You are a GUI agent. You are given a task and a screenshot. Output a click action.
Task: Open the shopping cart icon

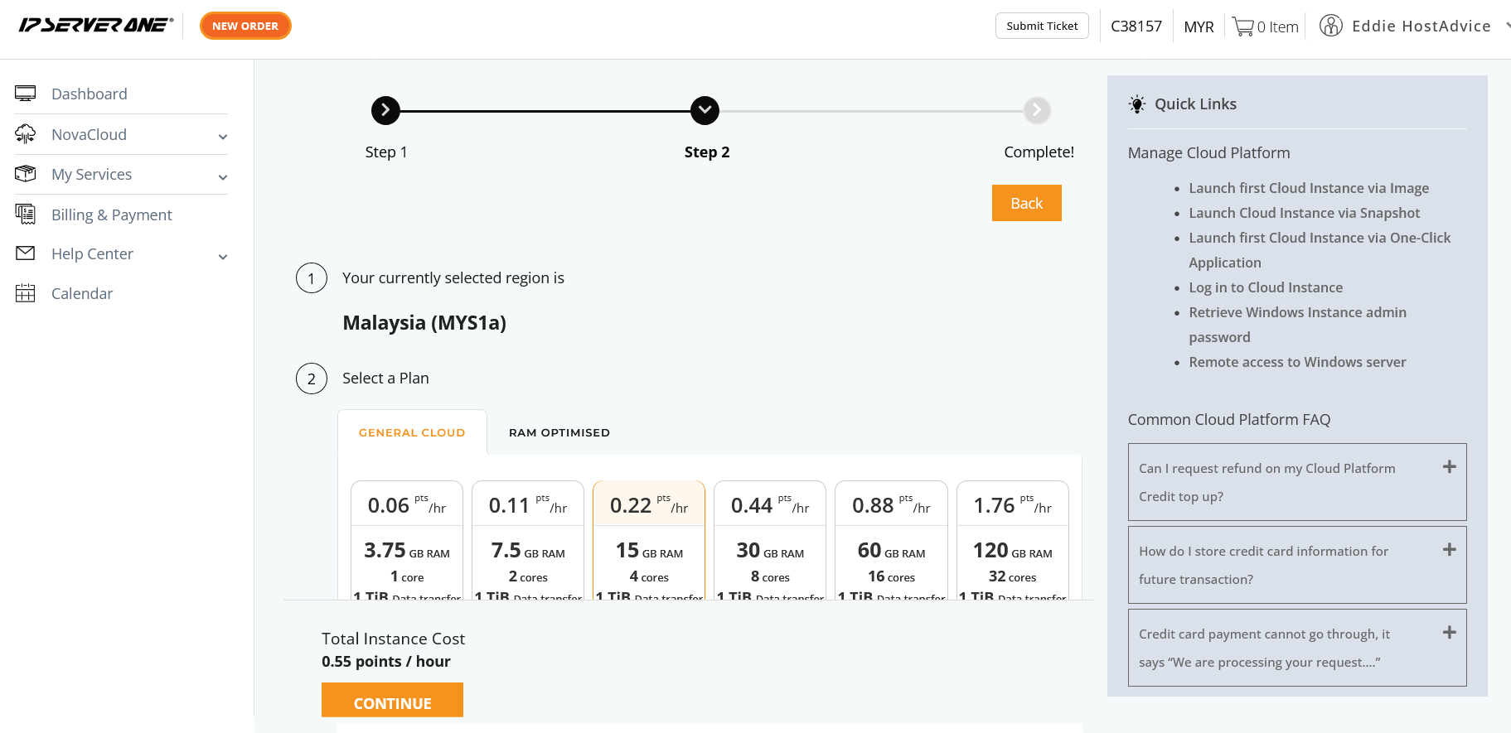(1243, 27)
